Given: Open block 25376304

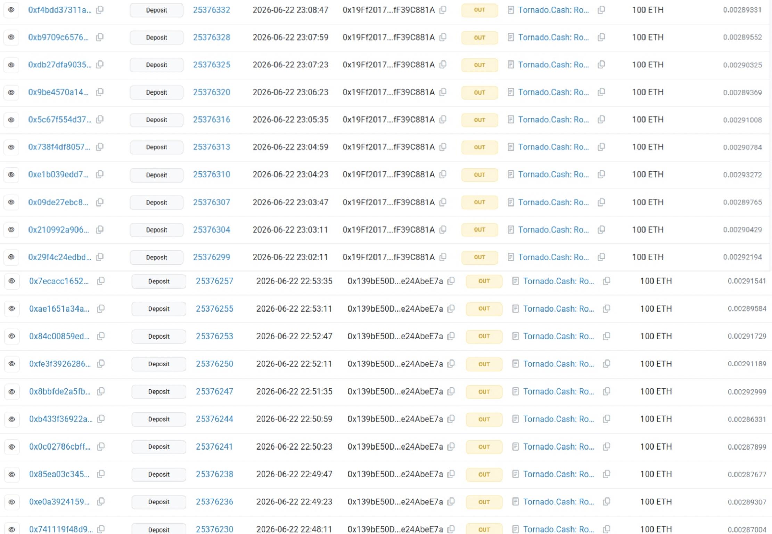Looking at the screenshot, I should [212, 230].
